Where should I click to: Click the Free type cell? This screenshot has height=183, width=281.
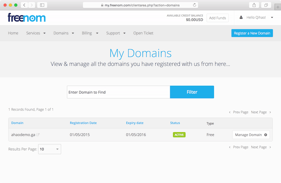[x=210, y=135]
